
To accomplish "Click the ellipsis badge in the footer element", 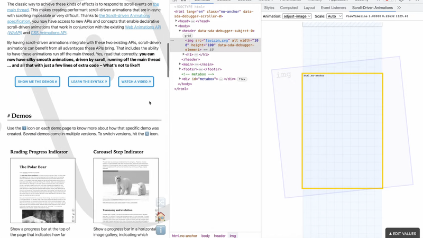I will pyautogui.click(x=200, y=69).
